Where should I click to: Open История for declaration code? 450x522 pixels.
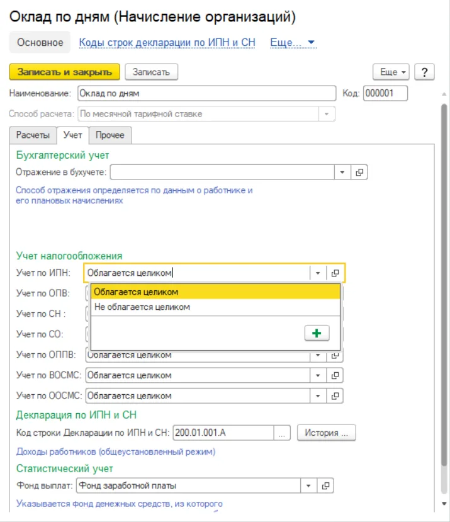pos(327,433)
